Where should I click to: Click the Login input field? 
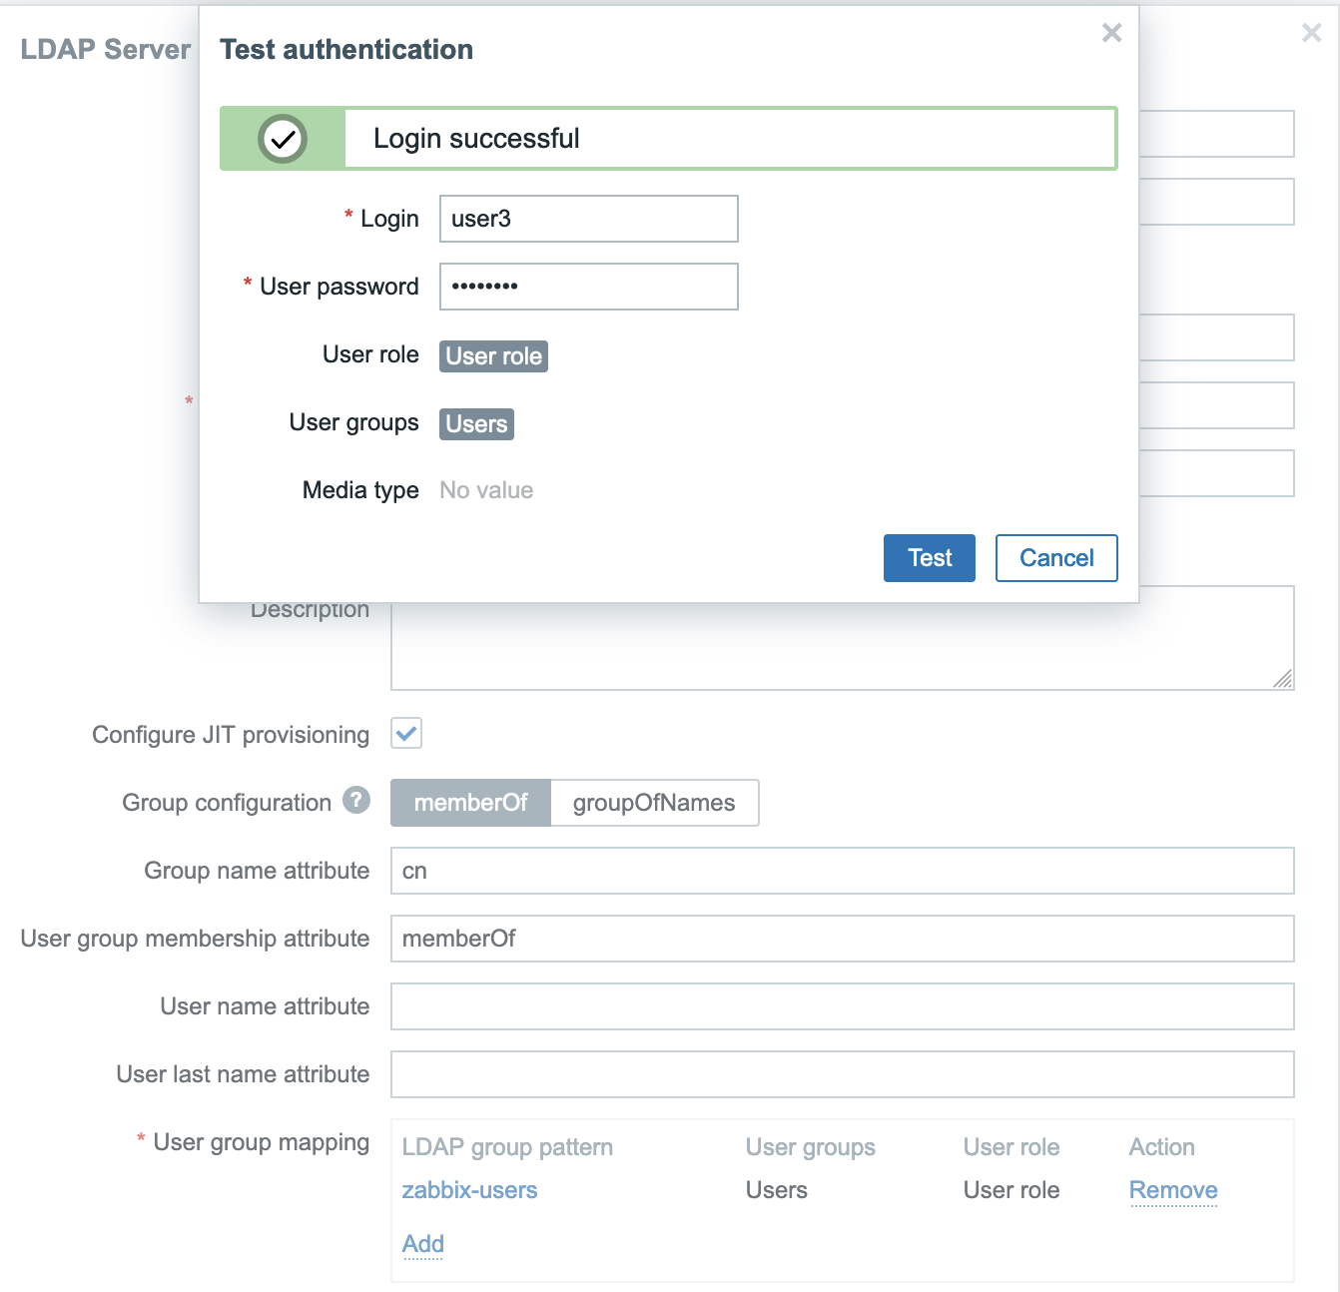click(588, 219)
